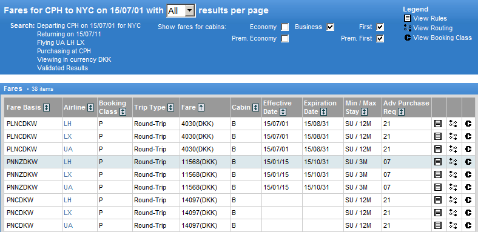
Task: Open UA airline link in PLNCDKW row
Action: pos(69,149)
